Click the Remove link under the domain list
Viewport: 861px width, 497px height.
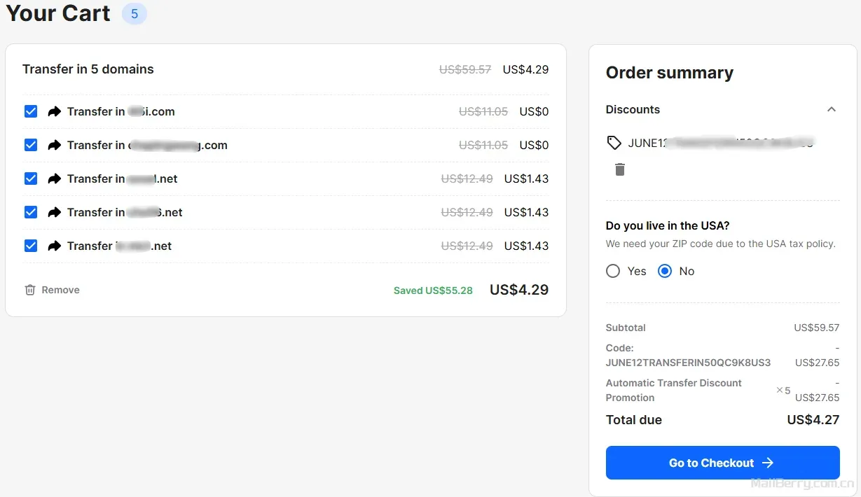[60, 290]
